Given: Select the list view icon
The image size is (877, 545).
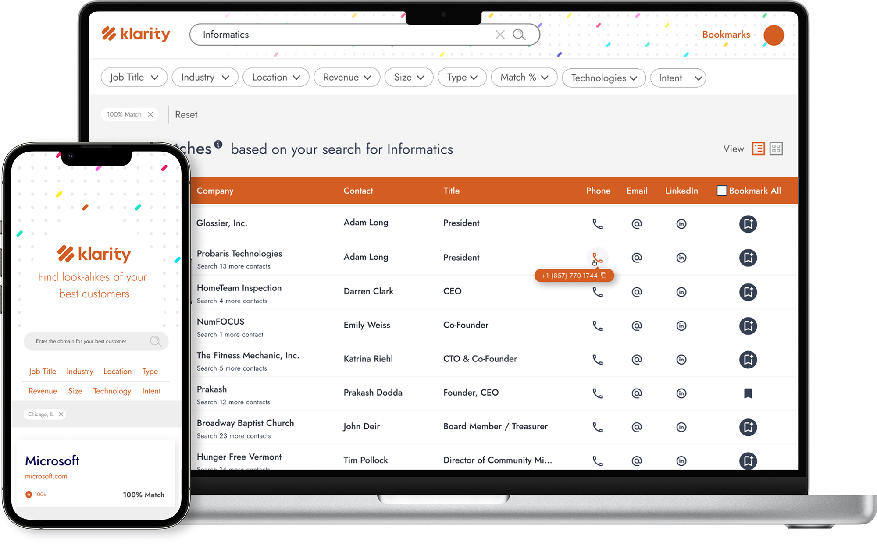Looking at the screenshot, I should pyautogui.click(x=757, y=149).
